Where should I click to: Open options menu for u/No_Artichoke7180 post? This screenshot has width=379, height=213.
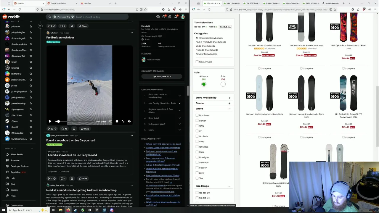(132, 135)
